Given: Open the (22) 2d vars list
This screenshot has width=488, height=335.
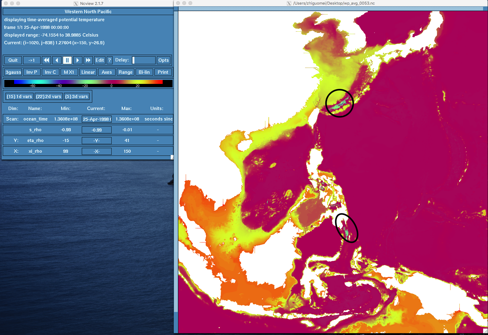Looking at the screenshot, I should click(x=49, y=97).
